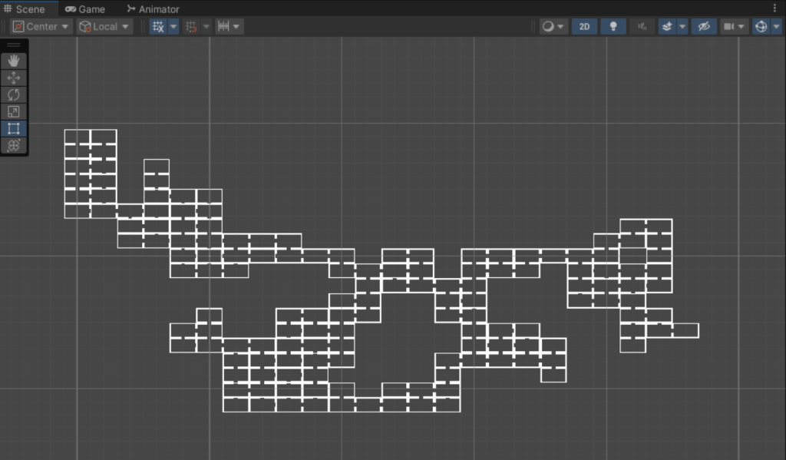Select the combined Transform tool
This screenshot has width=786, height=460.
click(x=14, y=145)
